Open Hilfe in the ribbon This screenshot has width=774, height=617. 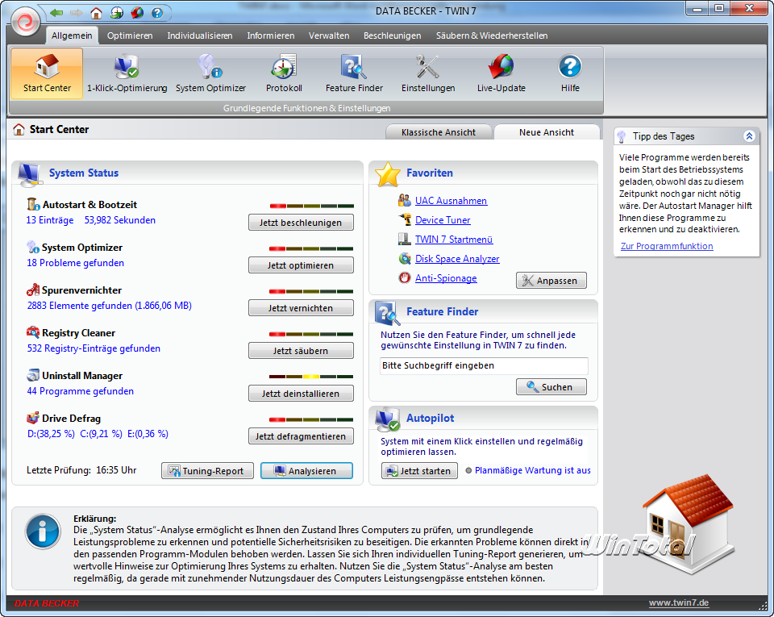pyautogui.click(x=570, y=73)
